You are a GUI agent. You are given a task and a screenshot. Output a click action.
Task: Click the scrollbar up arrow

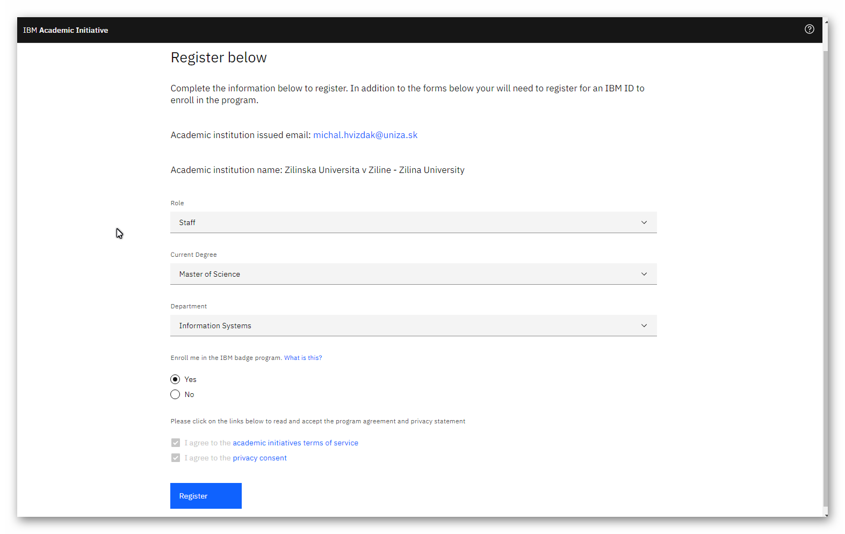coord(825,20)
